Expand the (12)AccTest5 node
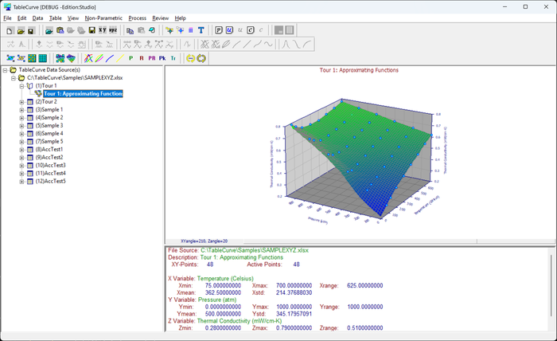The width and height of the screenshot is (557, 341). pyautogui.click(x=21, y=182)
